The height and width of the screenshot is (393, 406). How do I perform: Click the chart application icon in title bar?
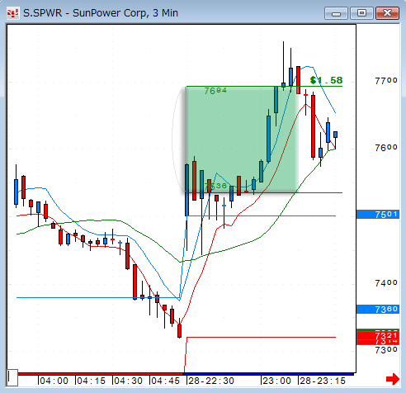[13, 13]
